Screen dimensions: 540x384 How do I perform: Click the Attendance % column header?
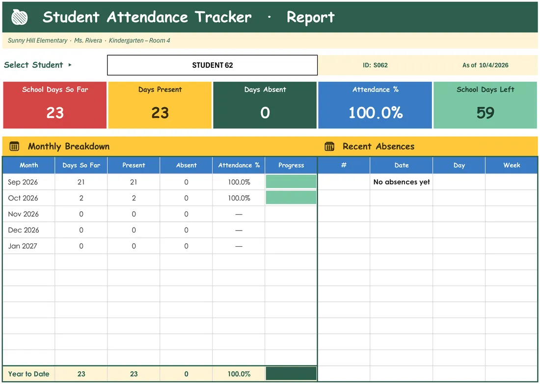point(239,165)
